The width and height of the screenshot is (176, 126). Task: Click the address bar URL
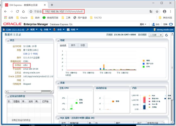(64, 11)
